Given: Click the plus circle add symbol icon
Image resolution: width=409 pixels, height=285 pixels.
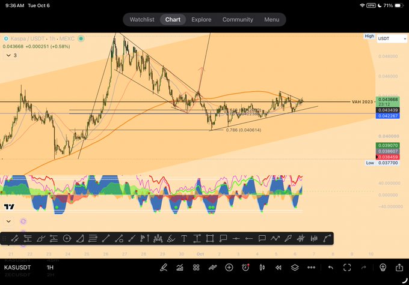Looking at the screenshot, I should point(229,268).
